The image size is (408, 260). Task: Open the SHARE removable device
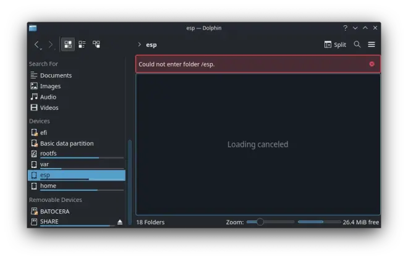coord(72,222)
